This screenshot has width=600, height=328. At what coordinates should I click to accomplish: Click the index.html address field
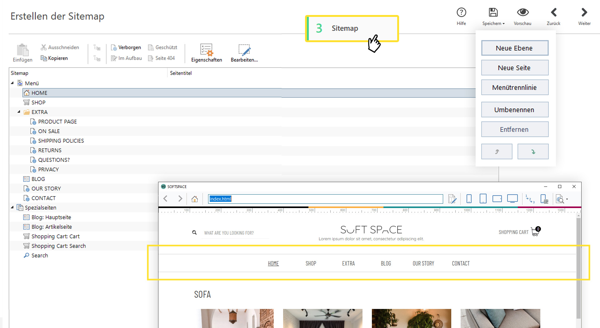point(325,199)
